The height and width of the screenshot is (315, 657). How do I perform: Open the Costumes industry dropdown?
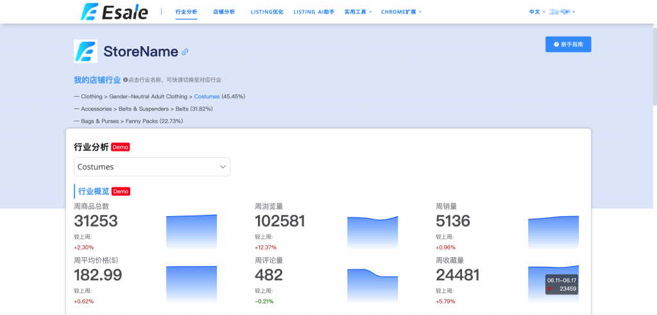(x=152, y=167)
